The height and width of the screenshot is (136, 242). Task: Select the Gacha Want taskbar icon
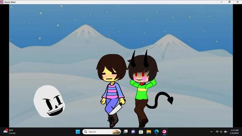pos(164,132)
